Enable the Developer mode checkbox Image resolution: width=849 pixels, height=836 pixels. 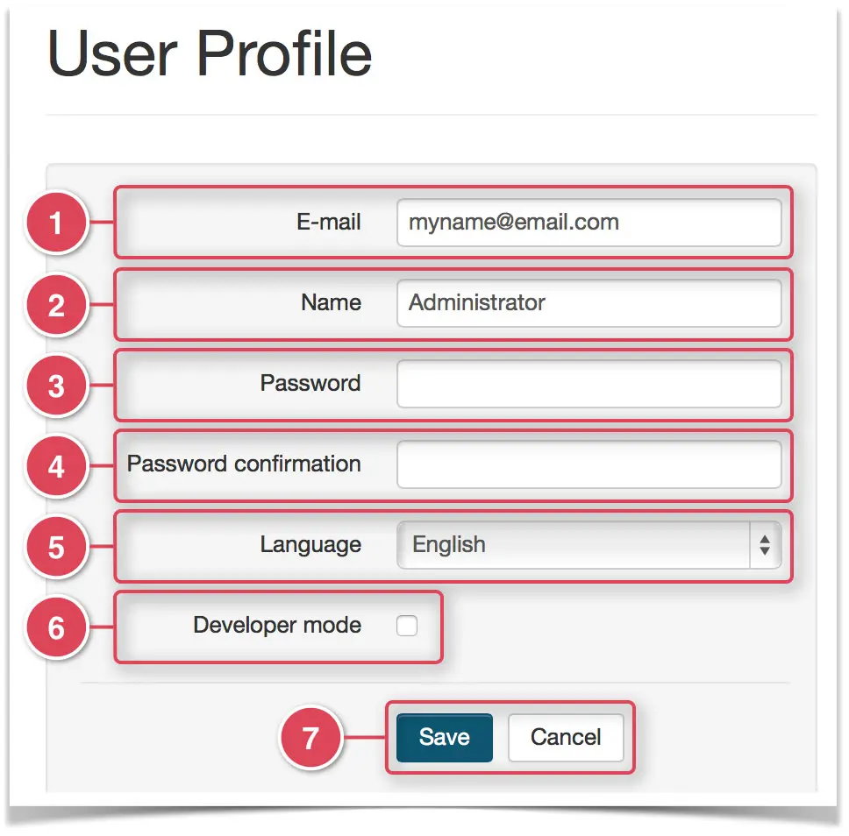pos(407,626)
